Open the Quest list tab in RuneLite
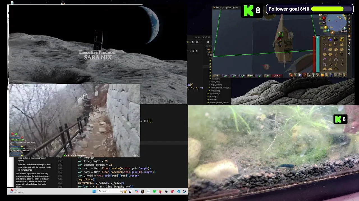Viewport: 359px width, 201px height. point(300,75)
